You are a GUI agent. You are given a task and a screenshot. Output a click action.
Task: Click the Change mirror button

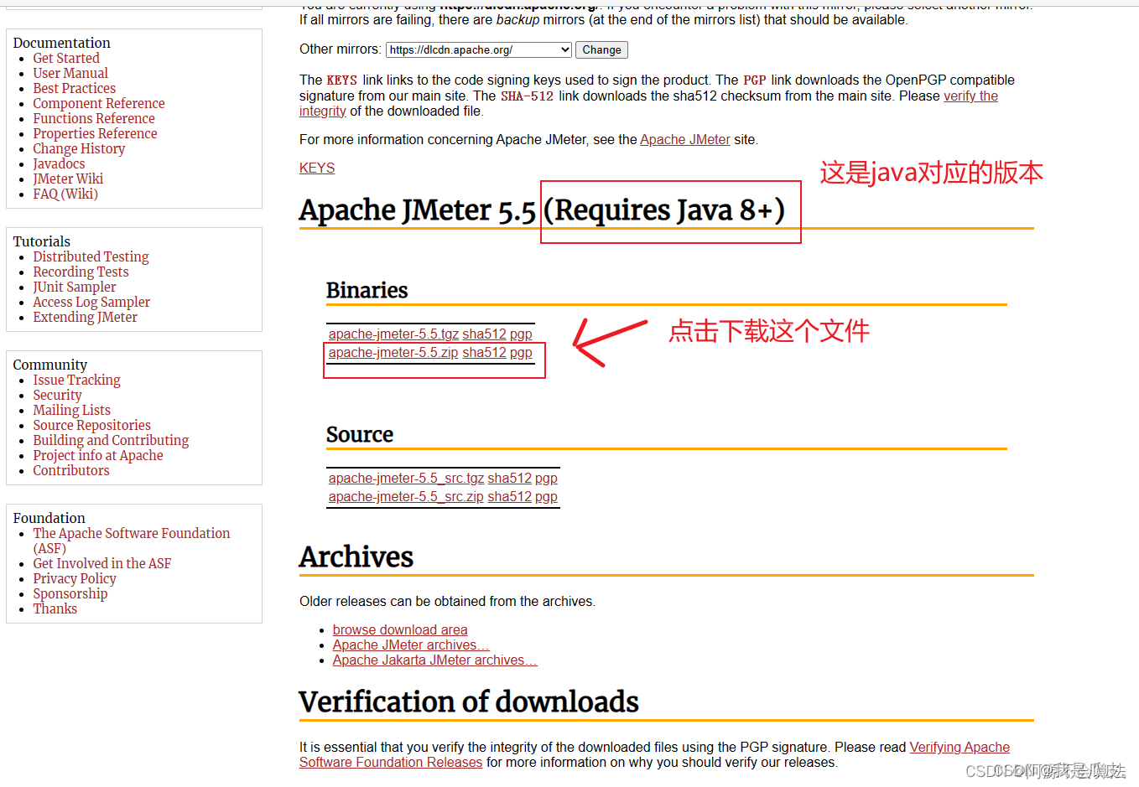601,50
